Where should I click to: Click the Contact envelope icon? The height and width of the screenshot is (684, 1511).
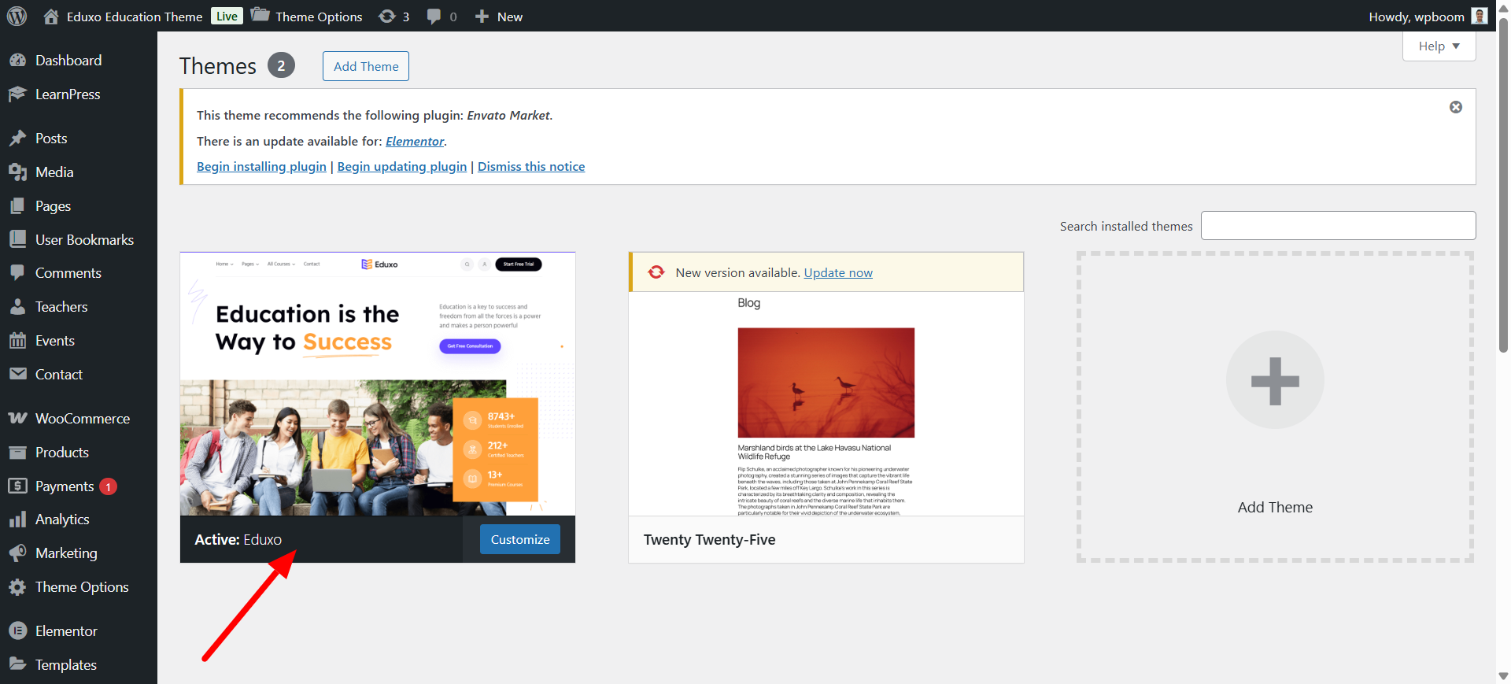pyautogui.click(x=17, y=374)
